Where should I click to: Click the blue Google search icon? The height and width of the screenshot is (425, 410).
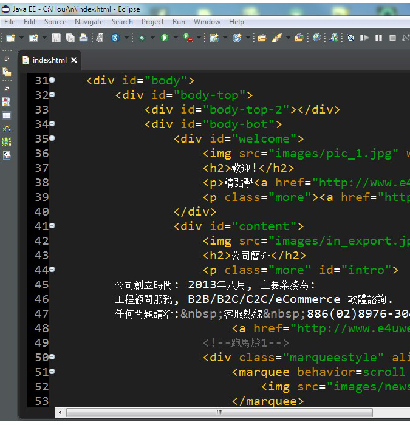click(x=115, y=38)
